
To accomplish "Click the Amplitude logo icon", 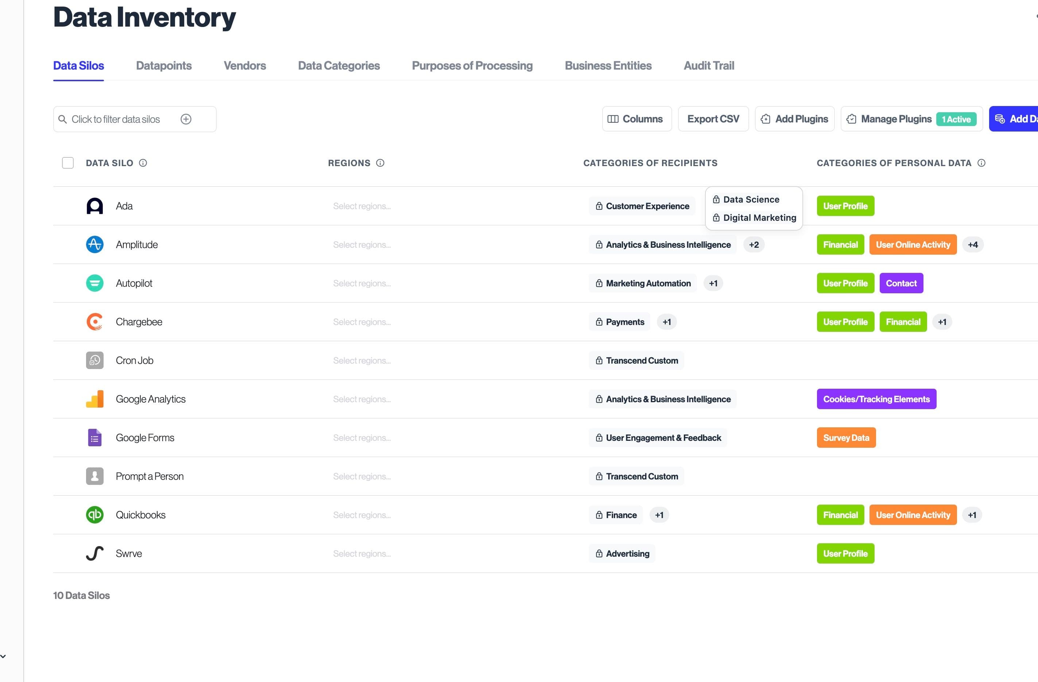I will [x=94, y=244].
